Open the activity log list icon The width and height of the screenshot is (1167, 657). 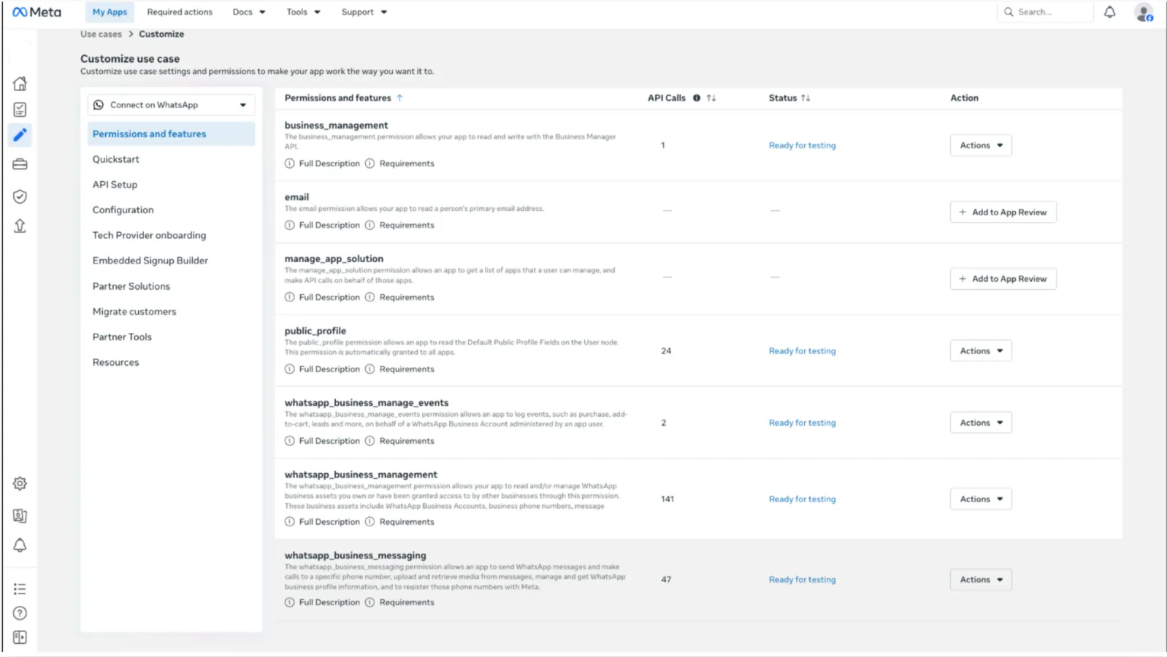[20, 588]
